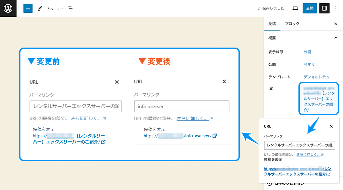Open the block inserter plus button
Screen dimensions: 343x190
click(x=28, y=8)
